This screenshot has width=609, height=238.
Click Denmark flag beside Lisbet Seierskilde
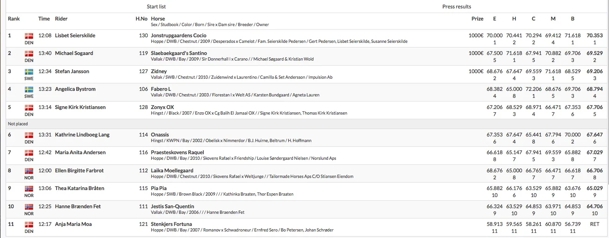pyautogui.click(x=29, y=36)
